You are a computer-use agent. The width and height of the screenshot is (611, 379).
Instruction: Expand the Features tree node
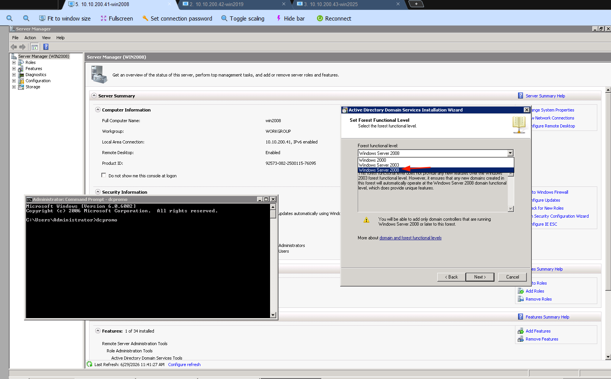tap(14, 68)
